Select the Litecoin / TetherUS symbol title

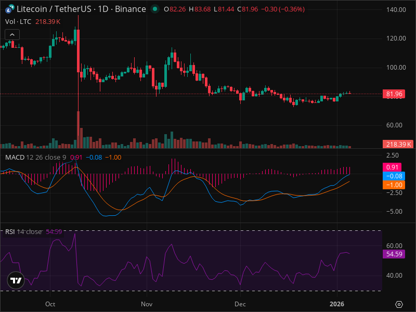tap(81, 9)
